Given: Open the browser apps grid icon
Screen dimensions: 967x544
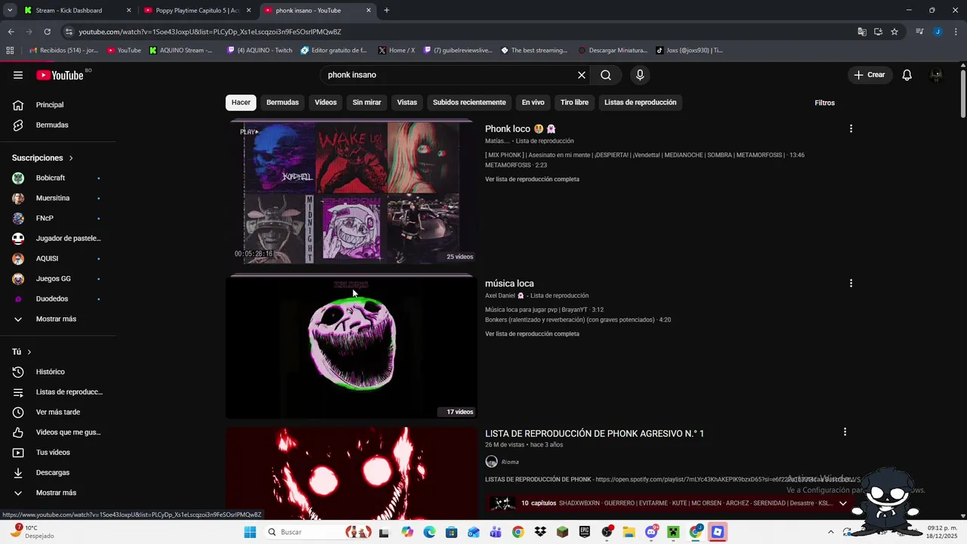Looking at the screenshot, I should [x=10, y=51].
